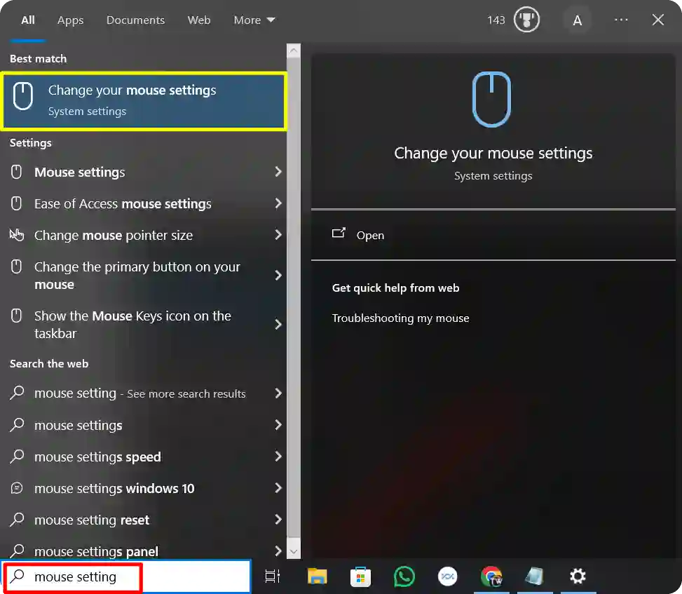Open WhatsApp from the taskbar
This screenshot has width=682, height=594.
(x=404, y=576)
